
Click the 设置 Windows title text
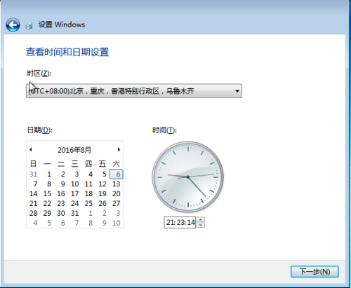point(62,25)
